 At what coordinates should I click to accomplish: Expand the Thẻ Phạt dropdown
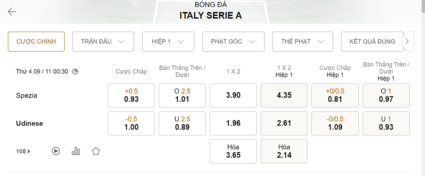(303, 42)
